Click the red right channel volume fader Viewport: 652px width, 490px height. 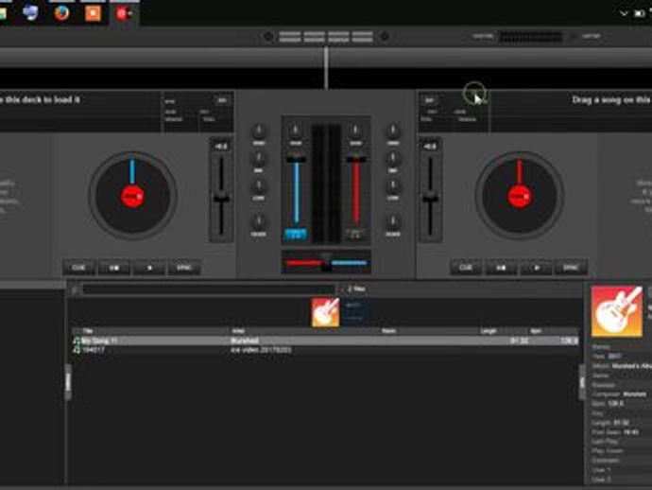tap(356, 160)
